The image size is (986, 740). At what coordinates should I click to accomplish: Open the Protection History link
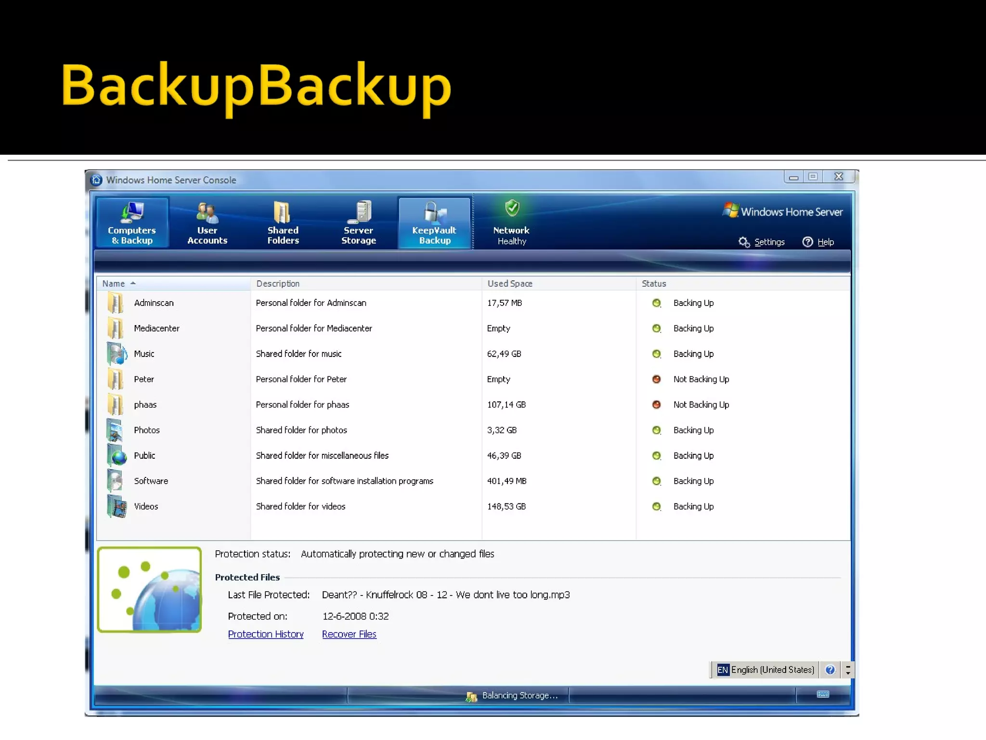(266, 634)
